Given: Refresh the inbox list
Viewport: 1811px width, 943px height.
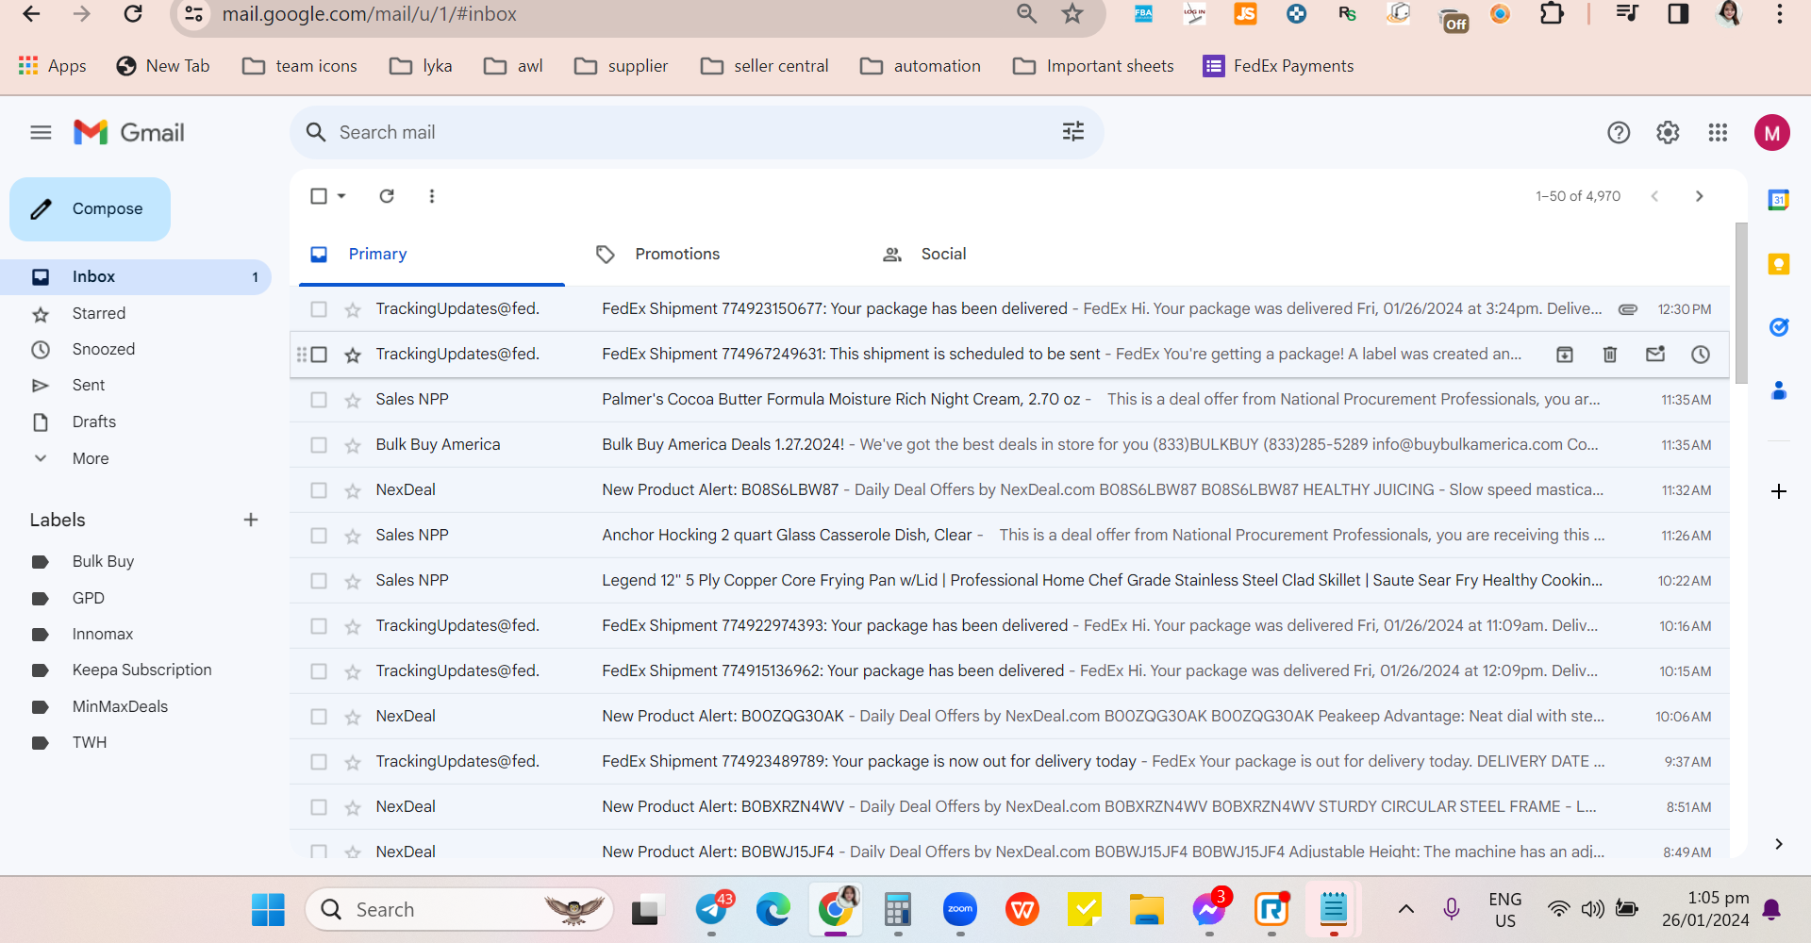Looking at the screenshot, I should [x=387, y=196].
